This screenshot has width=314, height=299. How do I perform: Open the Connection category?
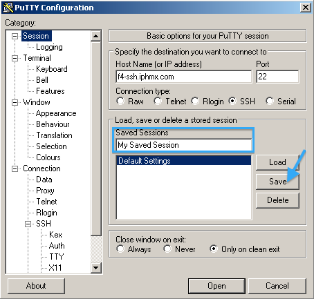(41, 168)
